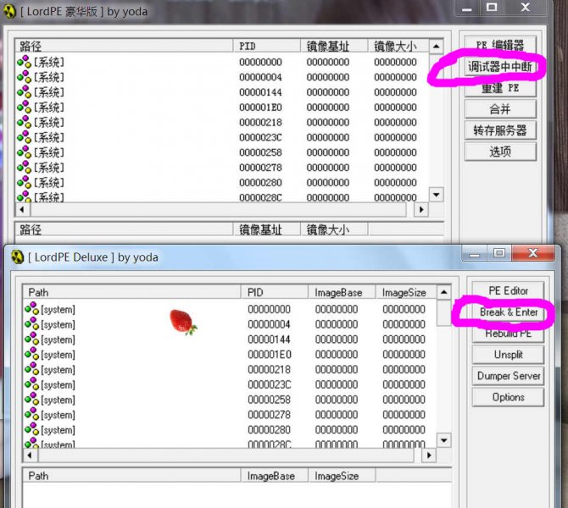
Task: Click the process icon for PID 000001E0 in Chinese window
Action: point(25,107)
